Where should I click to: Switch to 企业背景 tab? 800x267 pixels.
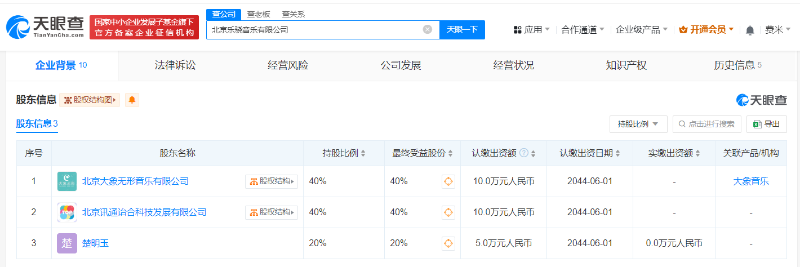[x=61, y=65]
